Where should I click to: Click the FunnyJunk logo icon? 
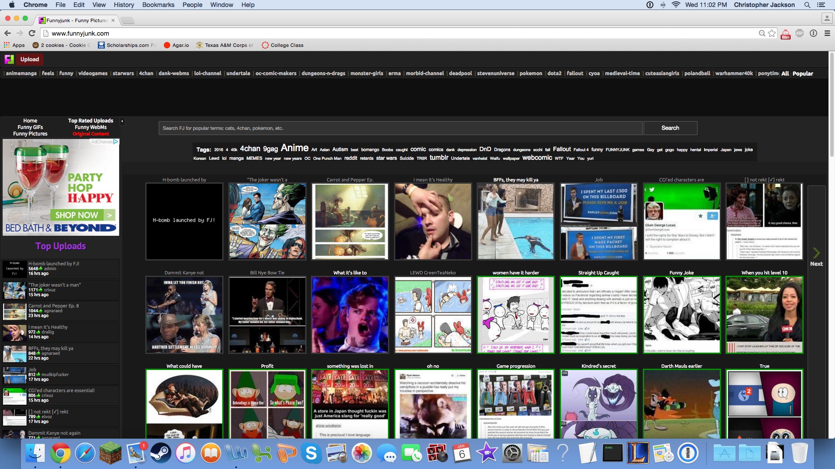click(x=9, y=59)
